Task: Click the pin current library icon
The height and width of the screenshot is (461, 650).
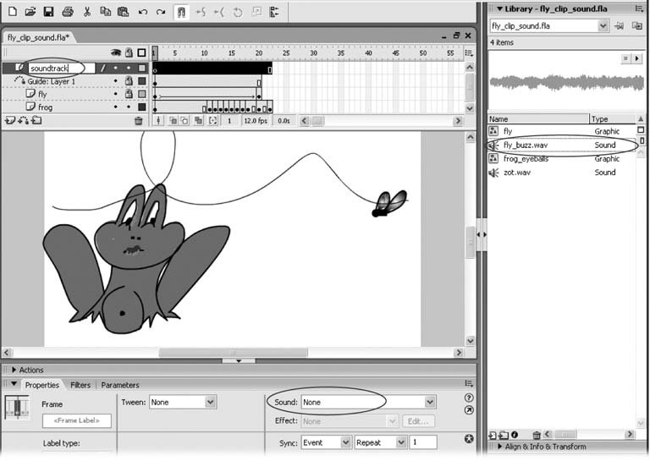Action: click(620, 26)
